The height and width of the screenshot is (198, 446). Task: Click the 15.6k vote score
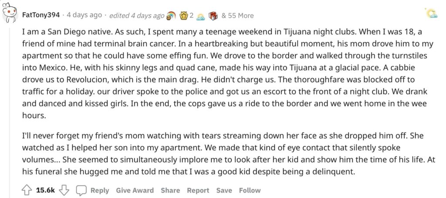(45, 190)
